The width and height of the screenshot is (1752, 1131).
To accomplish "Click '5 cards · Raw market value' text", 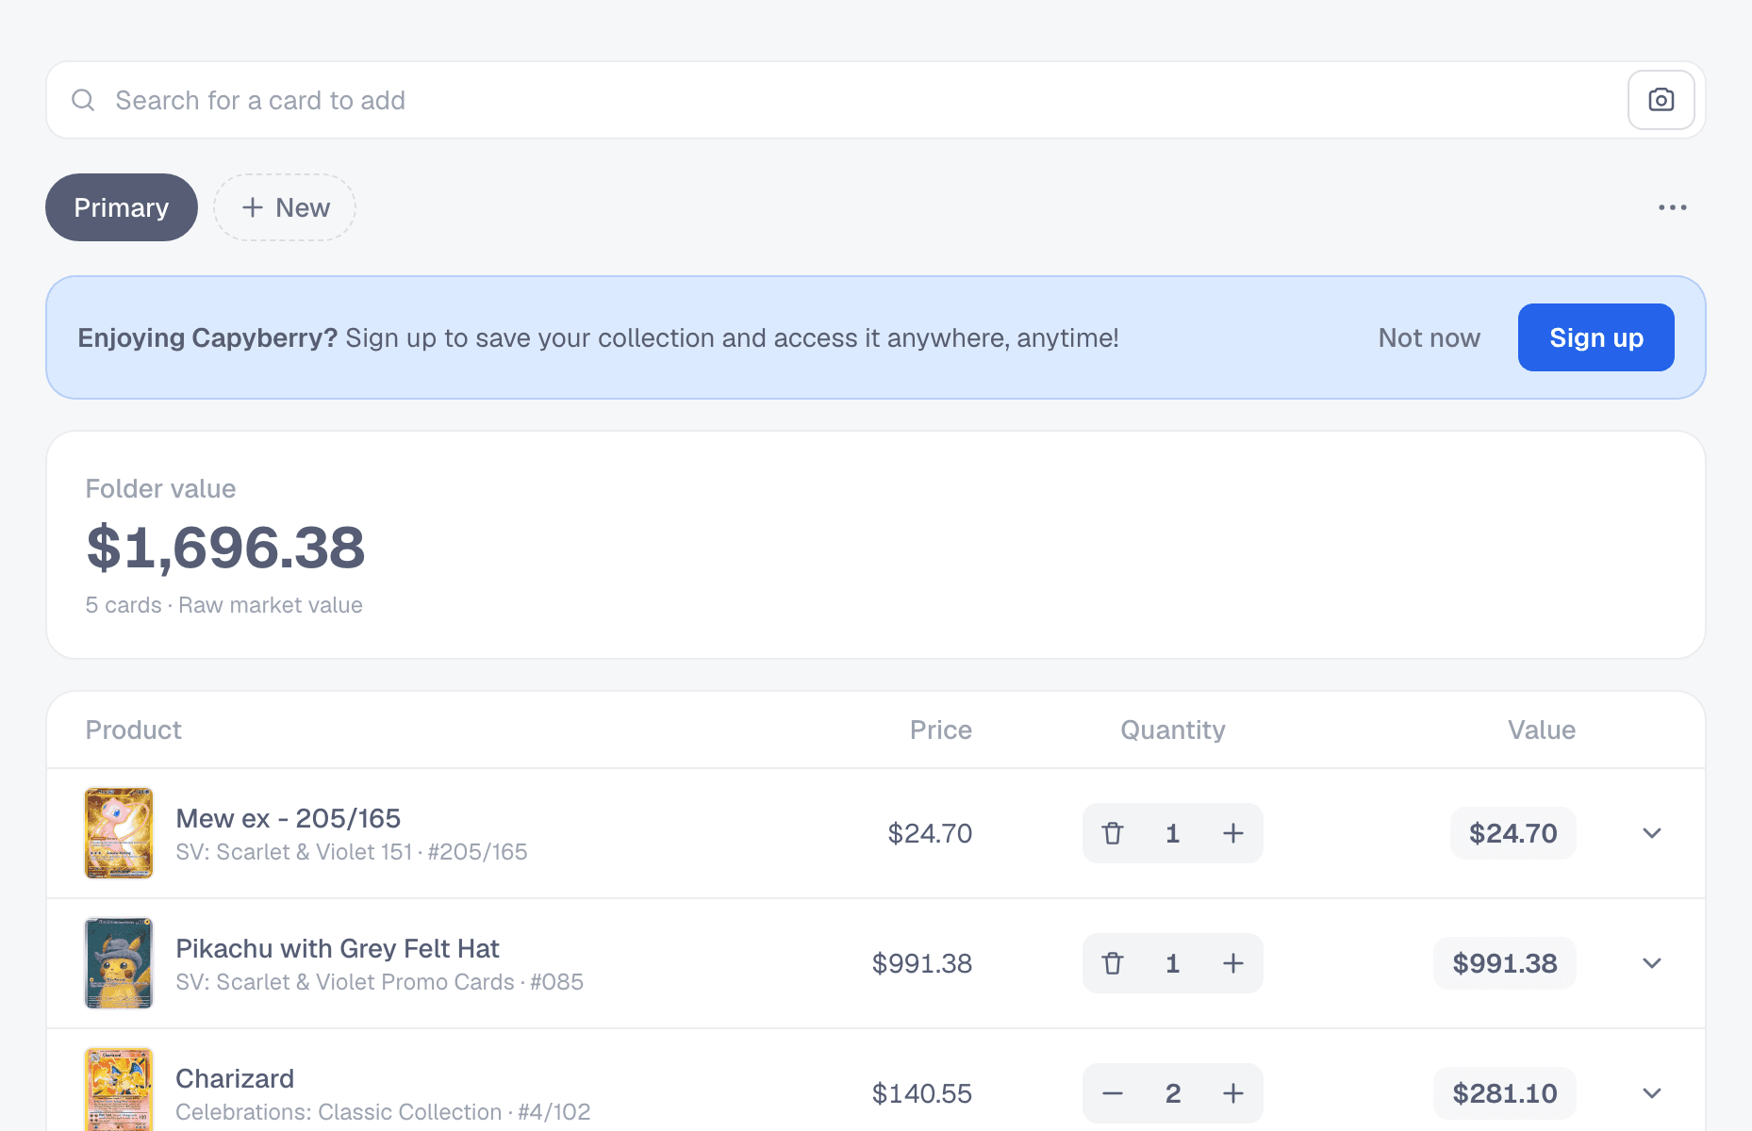I will click(x=223, y=605).
